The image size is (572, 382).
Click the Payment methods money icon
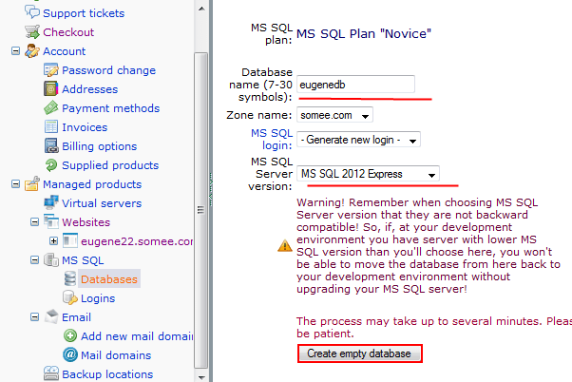[x=50, y=108]
